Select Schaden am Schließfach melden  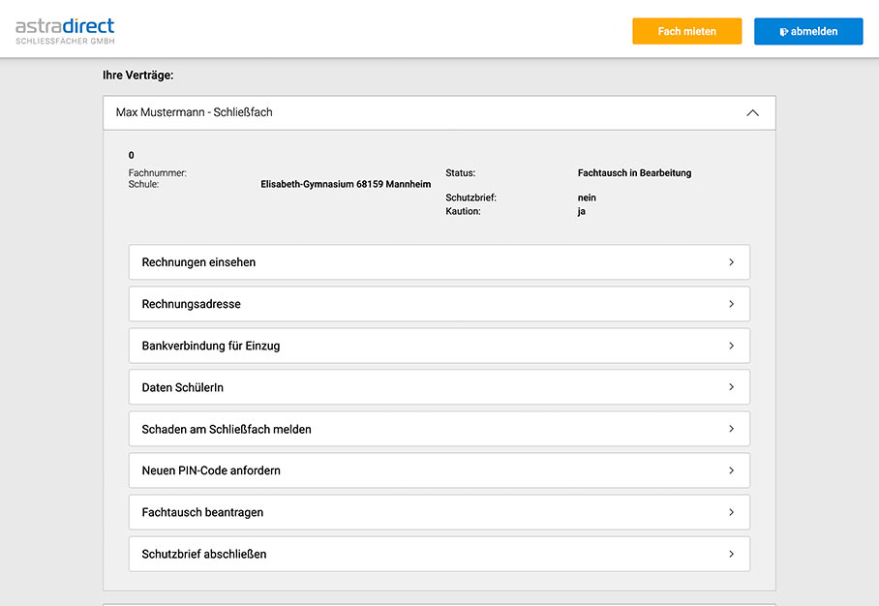[439, 429]
